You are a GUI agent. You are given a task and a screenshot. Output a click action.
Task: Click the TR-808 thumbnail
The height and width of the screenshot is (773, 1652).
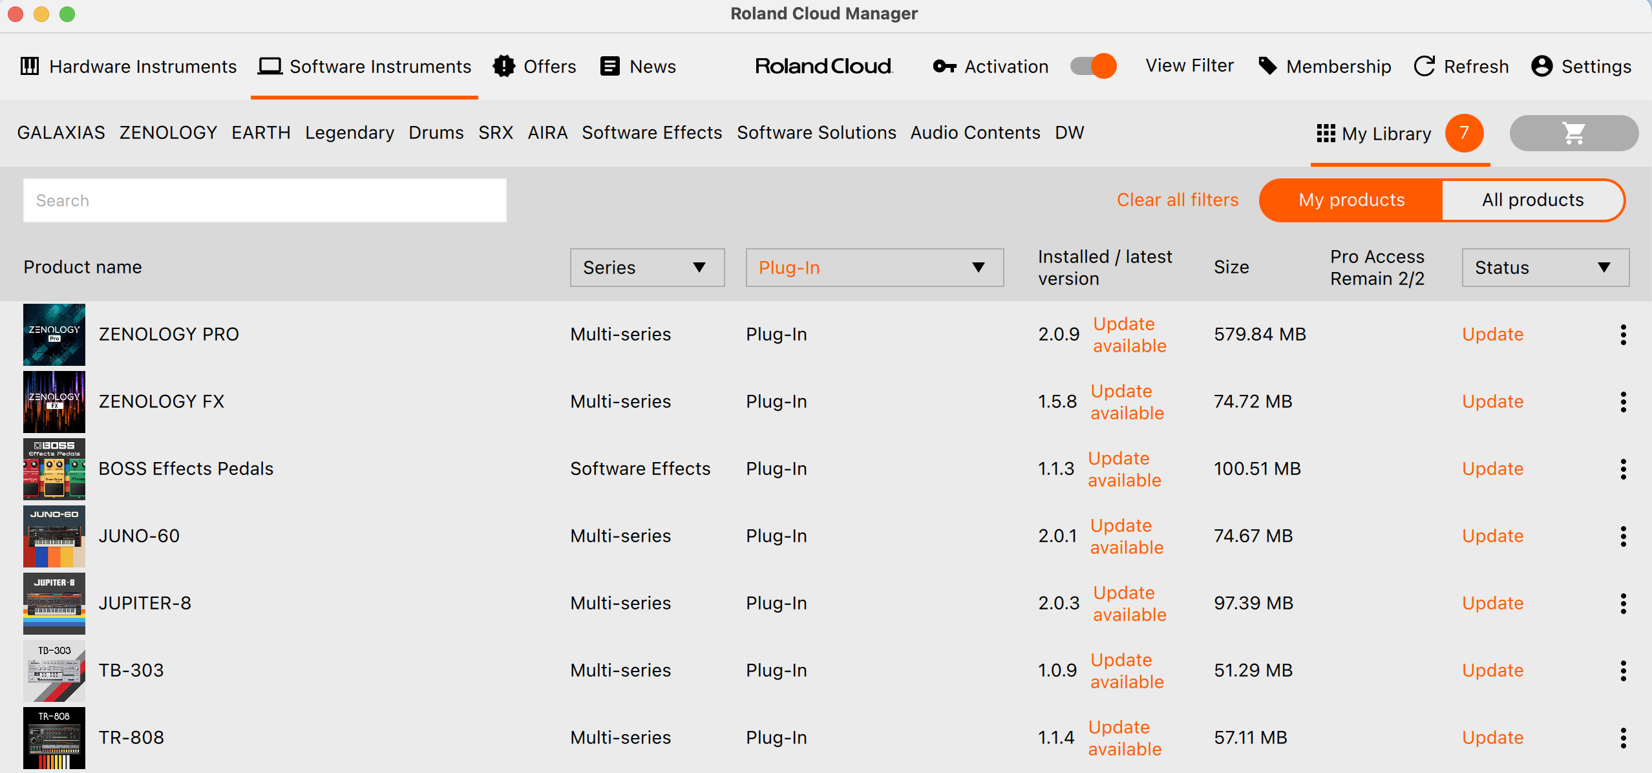click(x=54, y=738)
